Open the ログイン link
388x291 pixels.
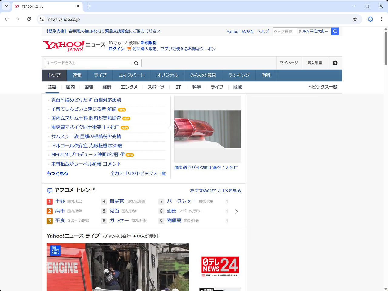[116, 49]
